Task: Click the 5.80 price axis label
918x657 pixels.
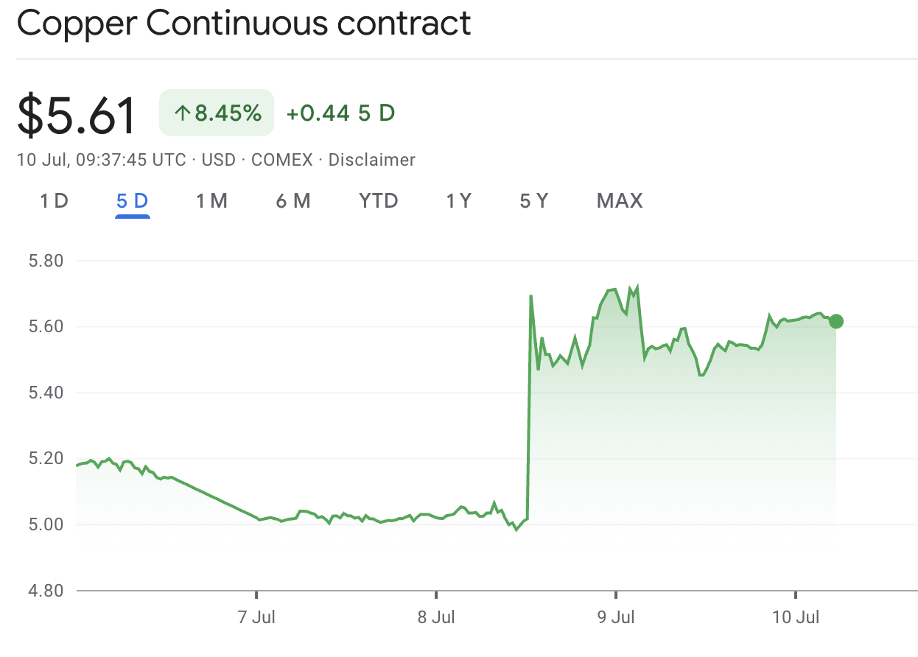Action: tap(47, 261)
